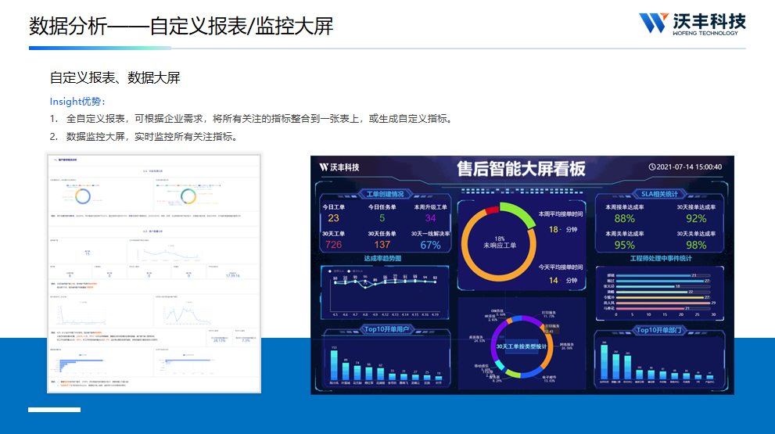Click the 沃丰科技 logo inside the dashboard header
Viewport: 775px width, 434px height.
[x=339, y=167]
